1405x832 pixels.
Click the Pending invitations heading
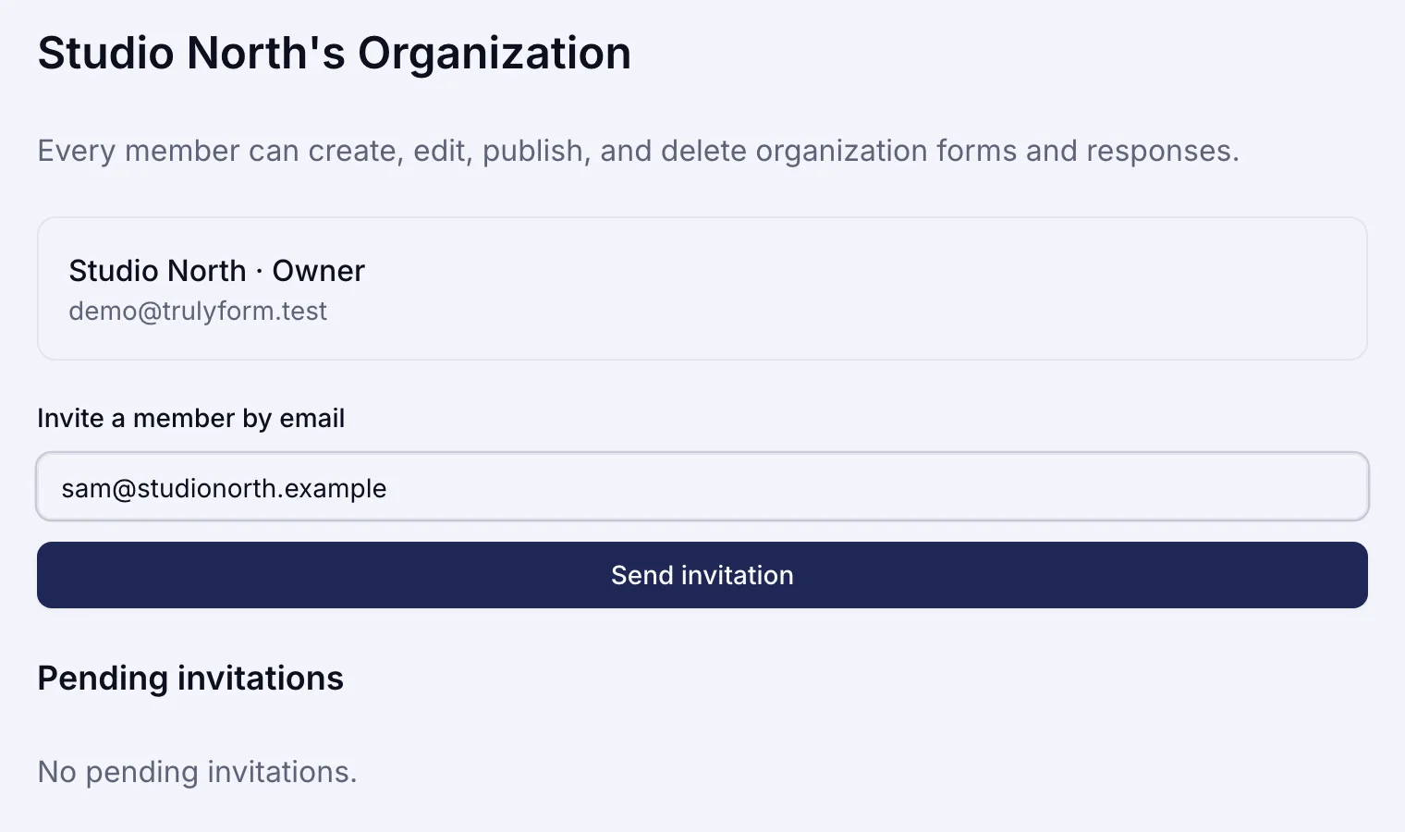point(190,678)
